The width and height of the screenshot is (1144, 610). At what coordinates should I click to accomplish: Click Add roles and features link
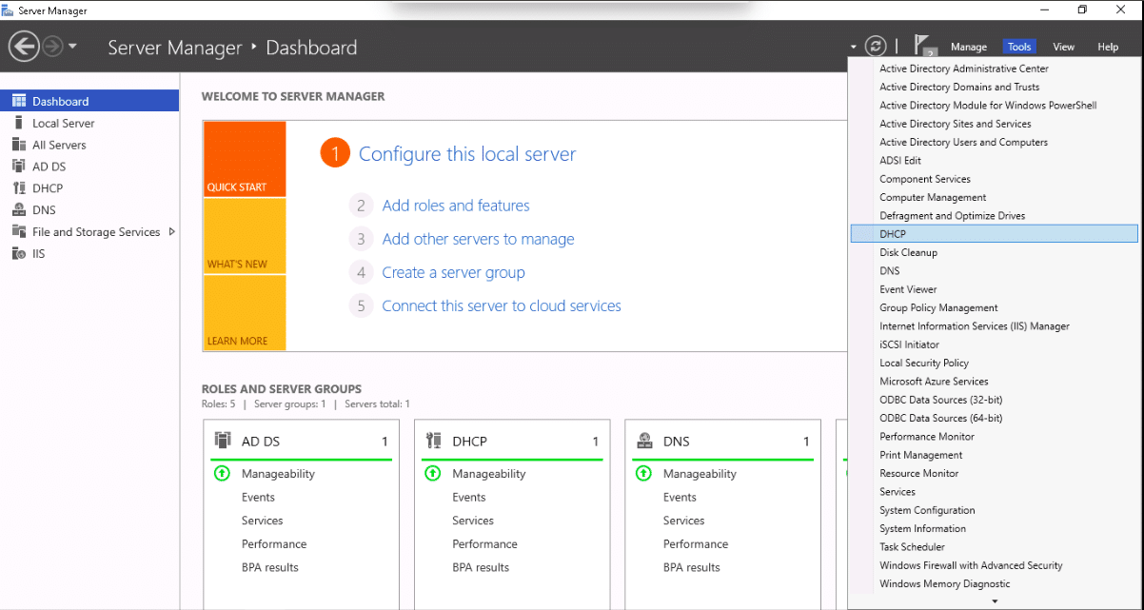coord(456,206)
